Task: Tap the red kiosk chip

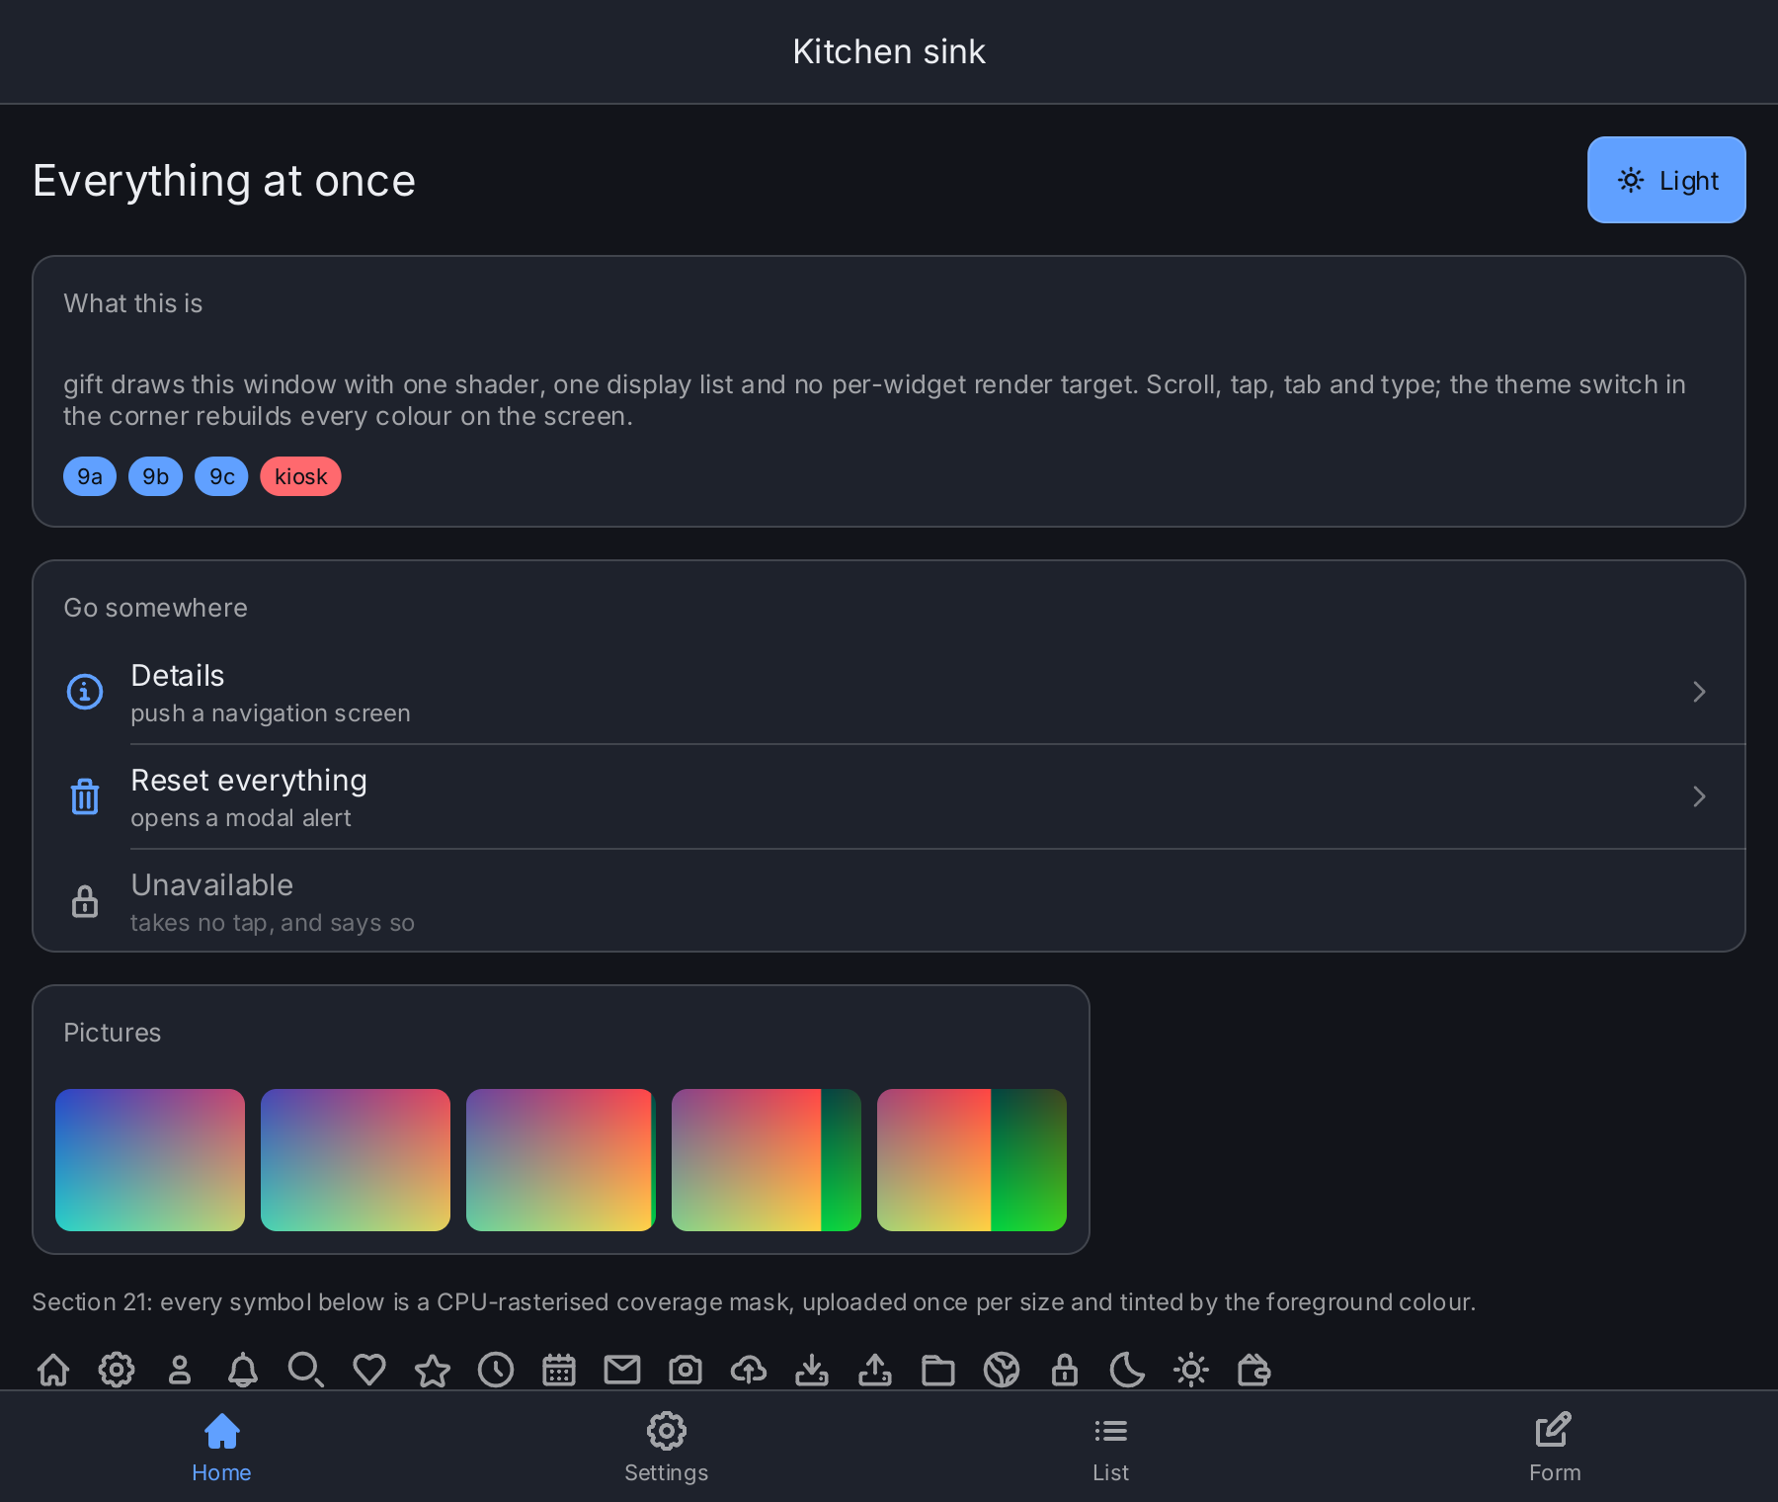Action: click(301, 476)
